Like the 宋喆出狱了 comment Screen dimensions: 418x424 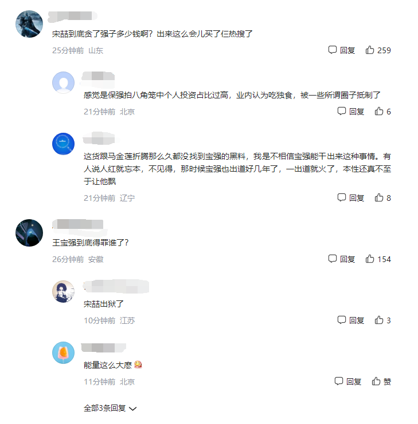click(x=382, y=320)
